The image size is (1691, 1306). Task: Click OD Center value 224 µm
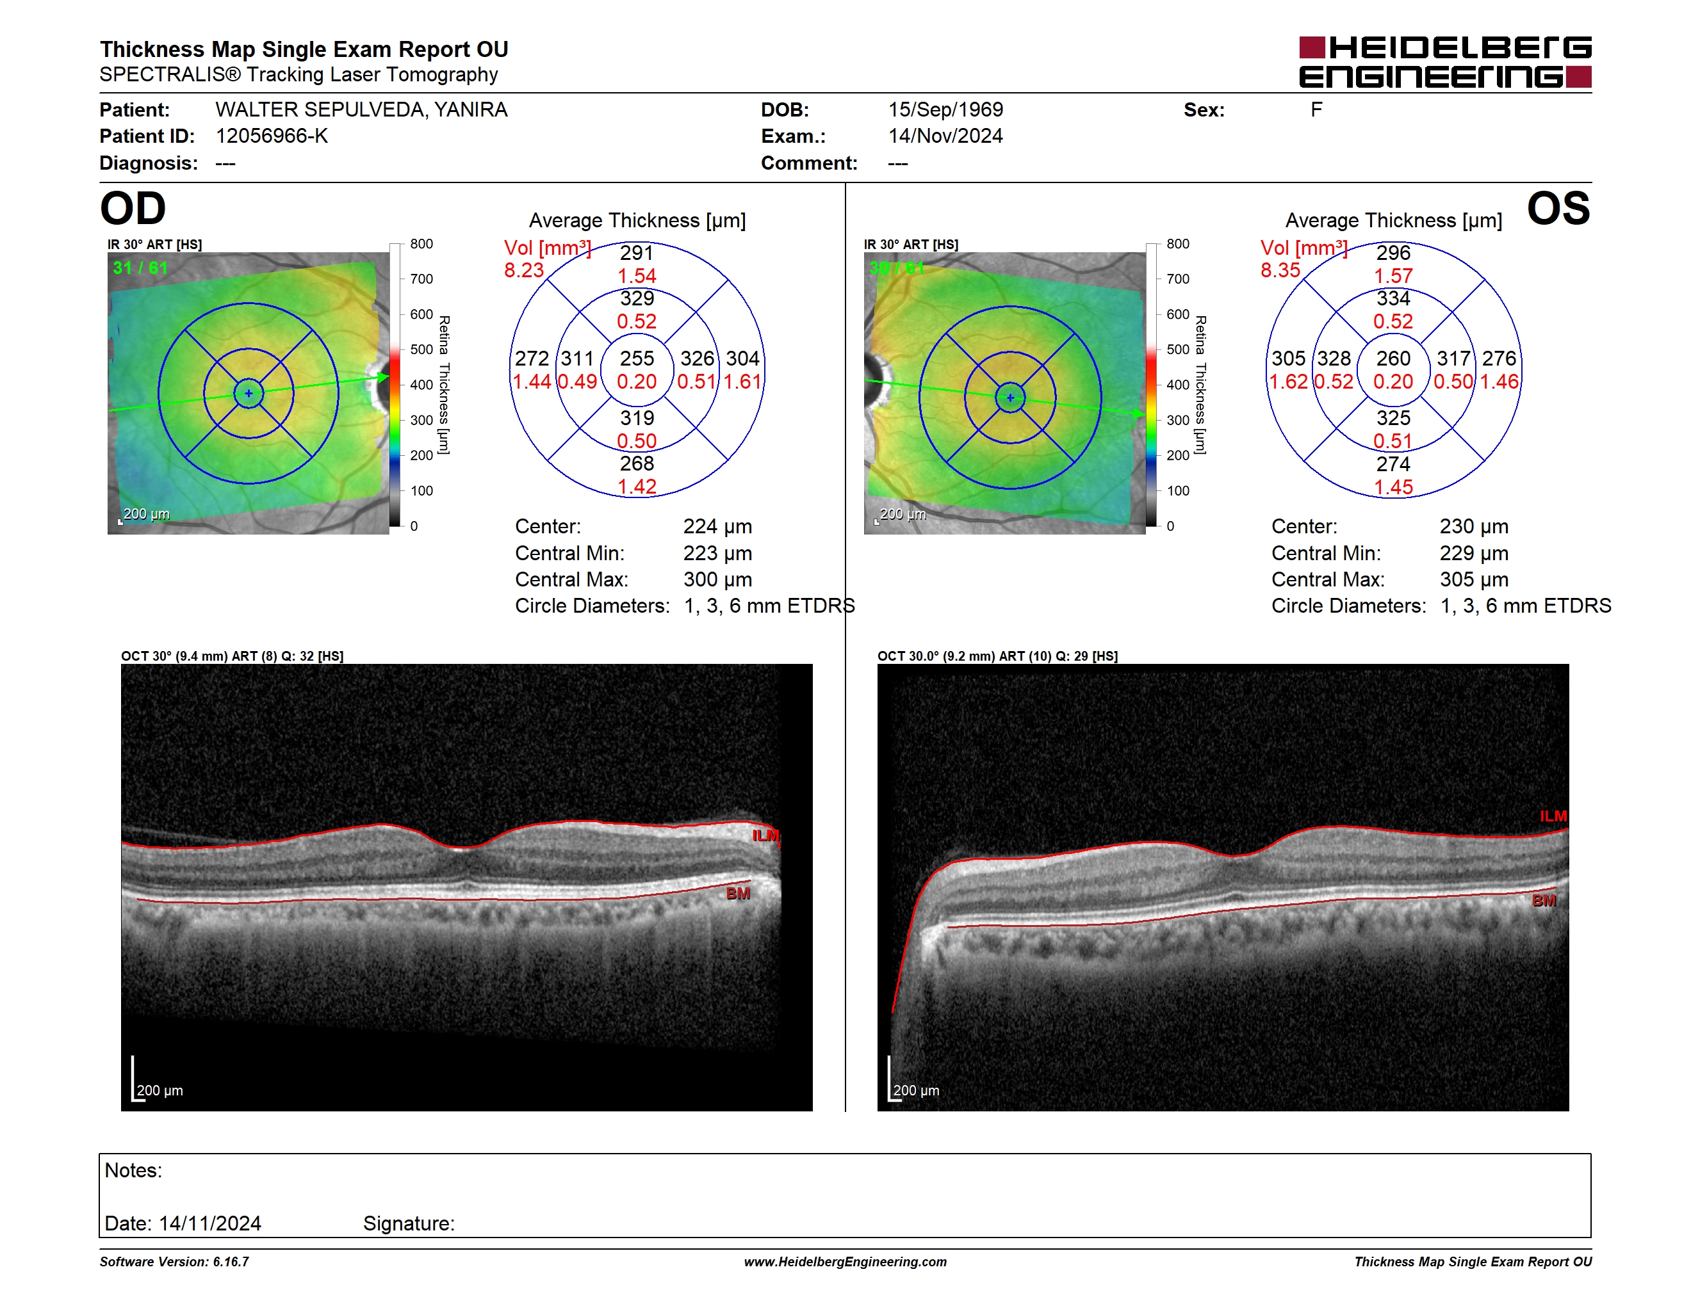click(718, 527)
